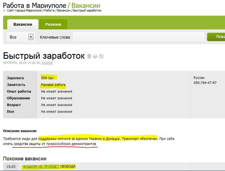Click the 'Разовая работа' employment value
Screen dimensions: 225x171
coord(53,85)
